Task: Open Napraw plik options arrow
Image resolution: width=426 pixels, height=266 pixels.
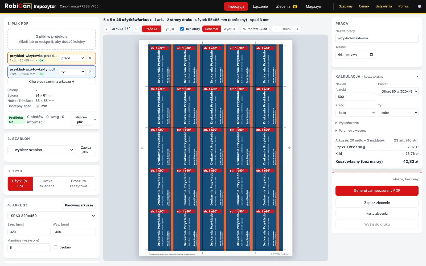Action: pyautogui.click(x=95, y=120)
